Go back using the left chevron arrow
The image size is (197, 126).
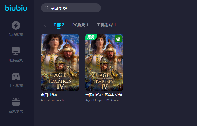point(45,25)
